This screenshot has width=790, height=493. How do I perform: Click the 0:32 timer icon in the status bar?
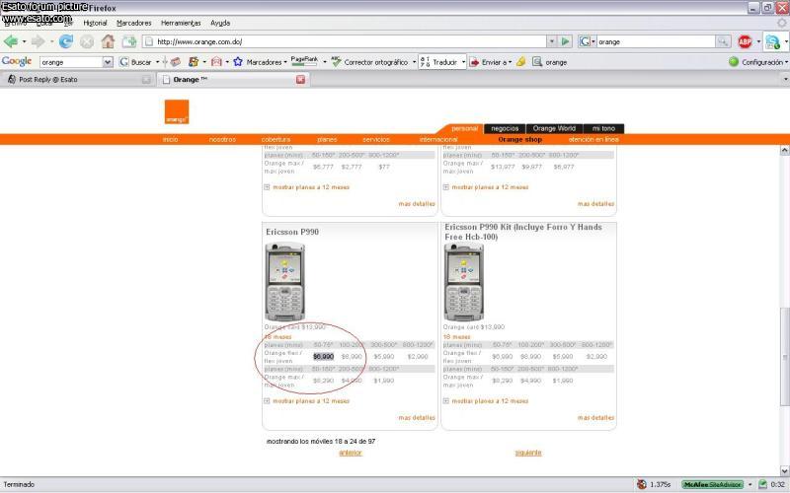pyautogui.click(x=762, y=484)
